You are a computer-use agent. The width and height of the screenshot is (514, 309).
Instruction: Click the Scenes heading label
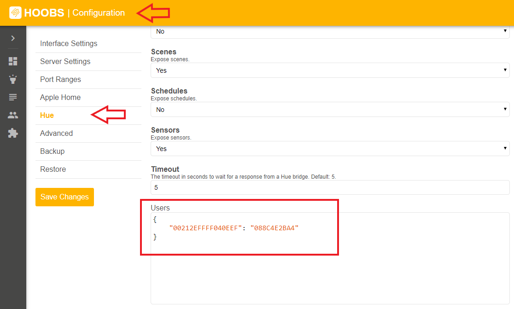164,52
